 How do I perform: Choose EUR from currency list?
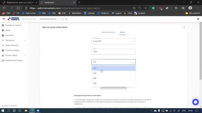click(x=114, y=73)
